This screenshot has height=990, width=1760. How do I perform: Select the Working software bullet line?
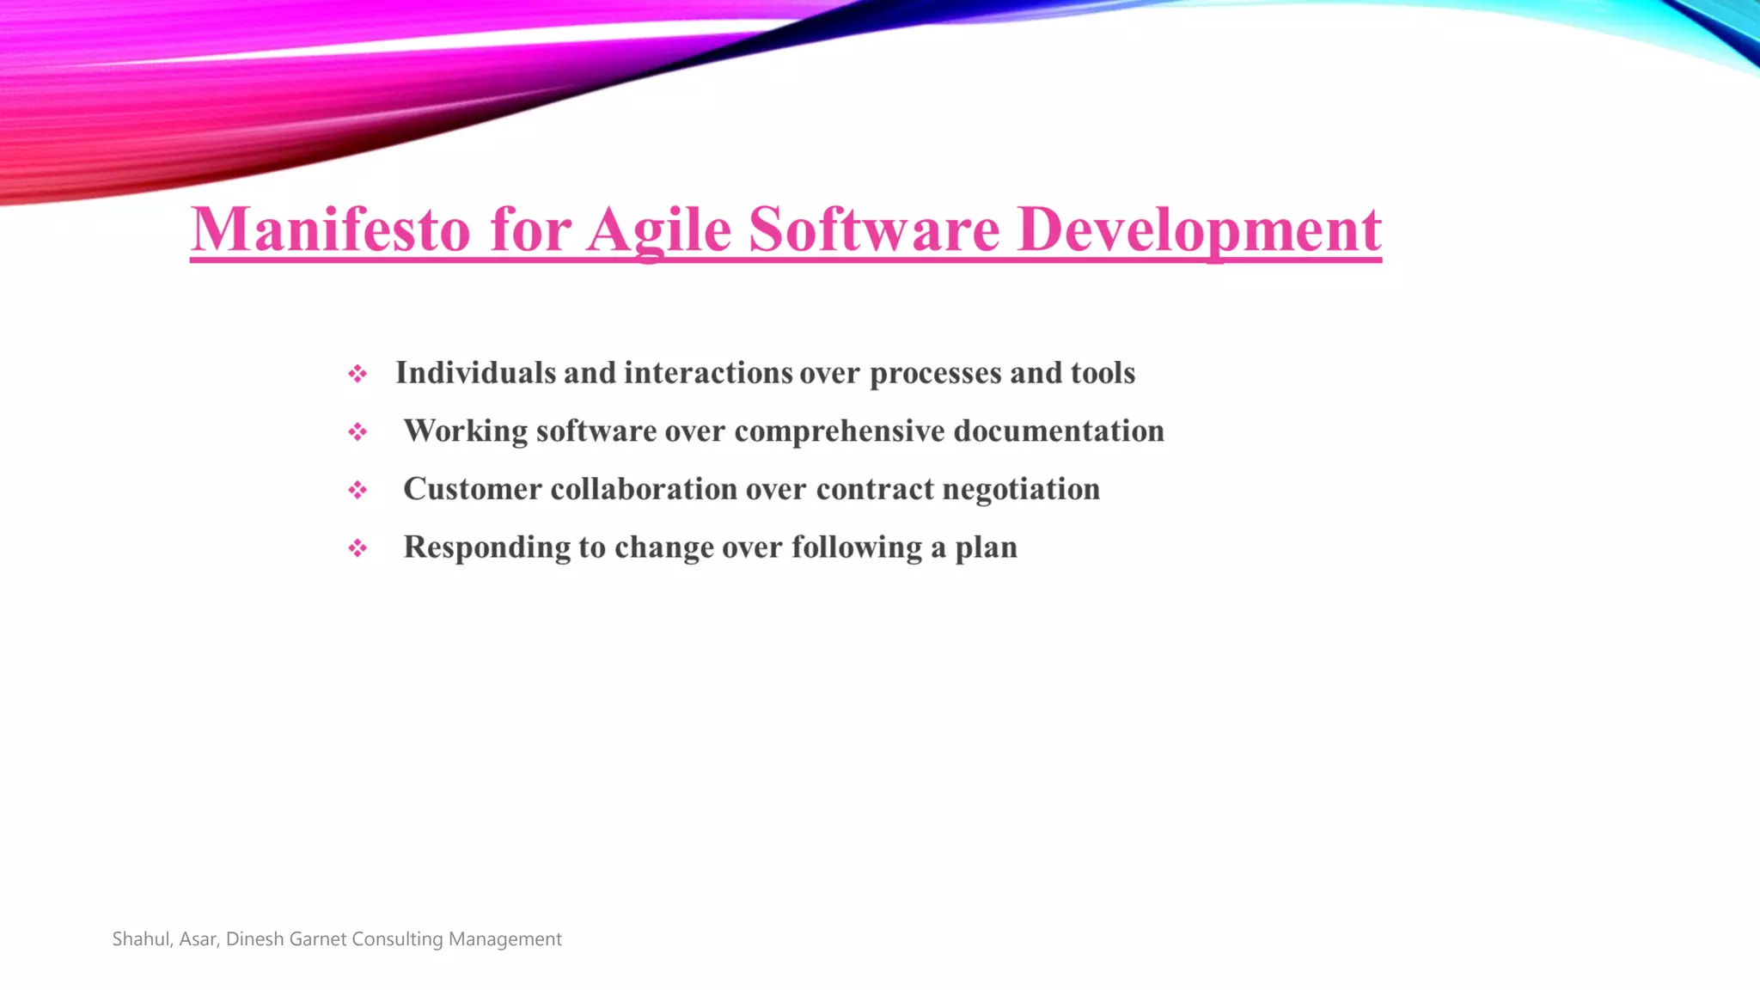783,431
